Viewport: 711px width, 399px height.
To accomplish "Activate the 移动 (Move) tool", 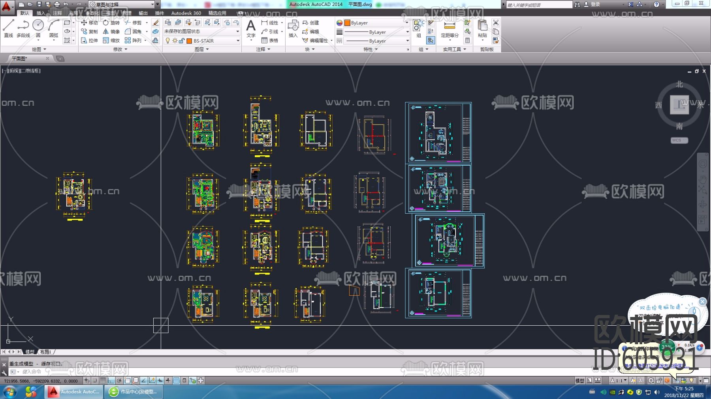I will point(89,23).
